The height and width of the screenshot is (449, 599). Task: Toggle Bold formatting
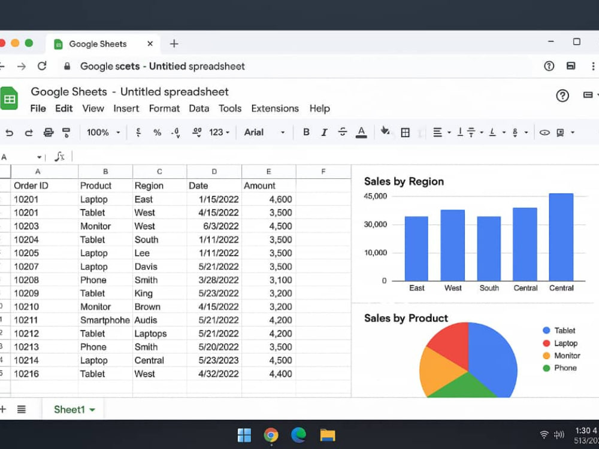point(306,132)
